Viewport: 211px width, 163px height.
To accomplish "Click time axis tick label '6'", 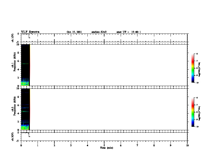I will point(121,145).
